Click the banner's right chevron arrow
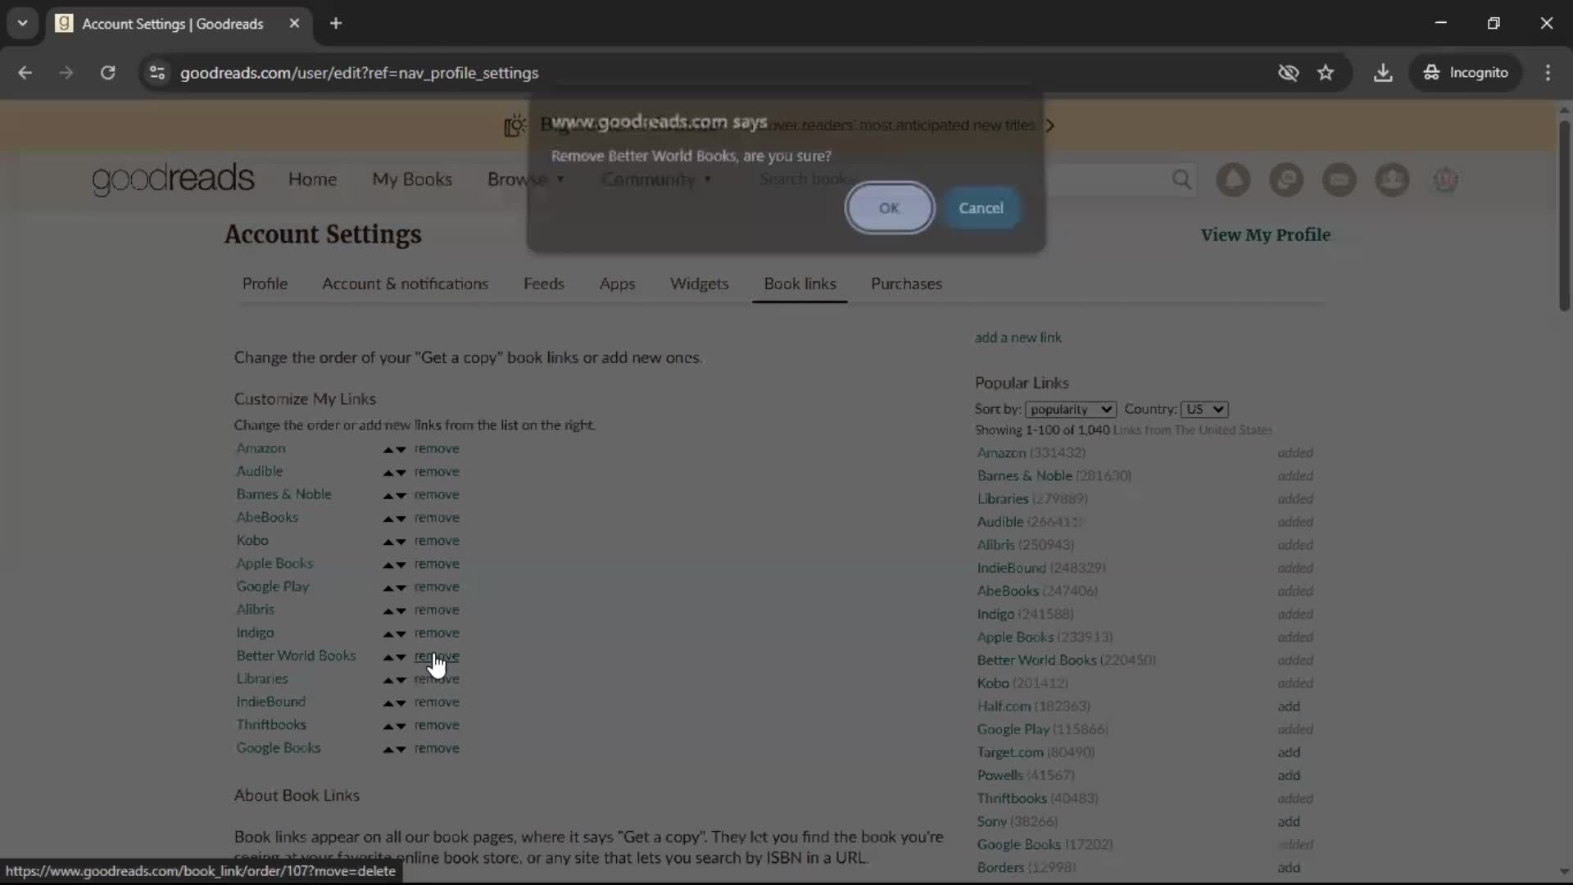1573x885 pixels. (1050, 125)
